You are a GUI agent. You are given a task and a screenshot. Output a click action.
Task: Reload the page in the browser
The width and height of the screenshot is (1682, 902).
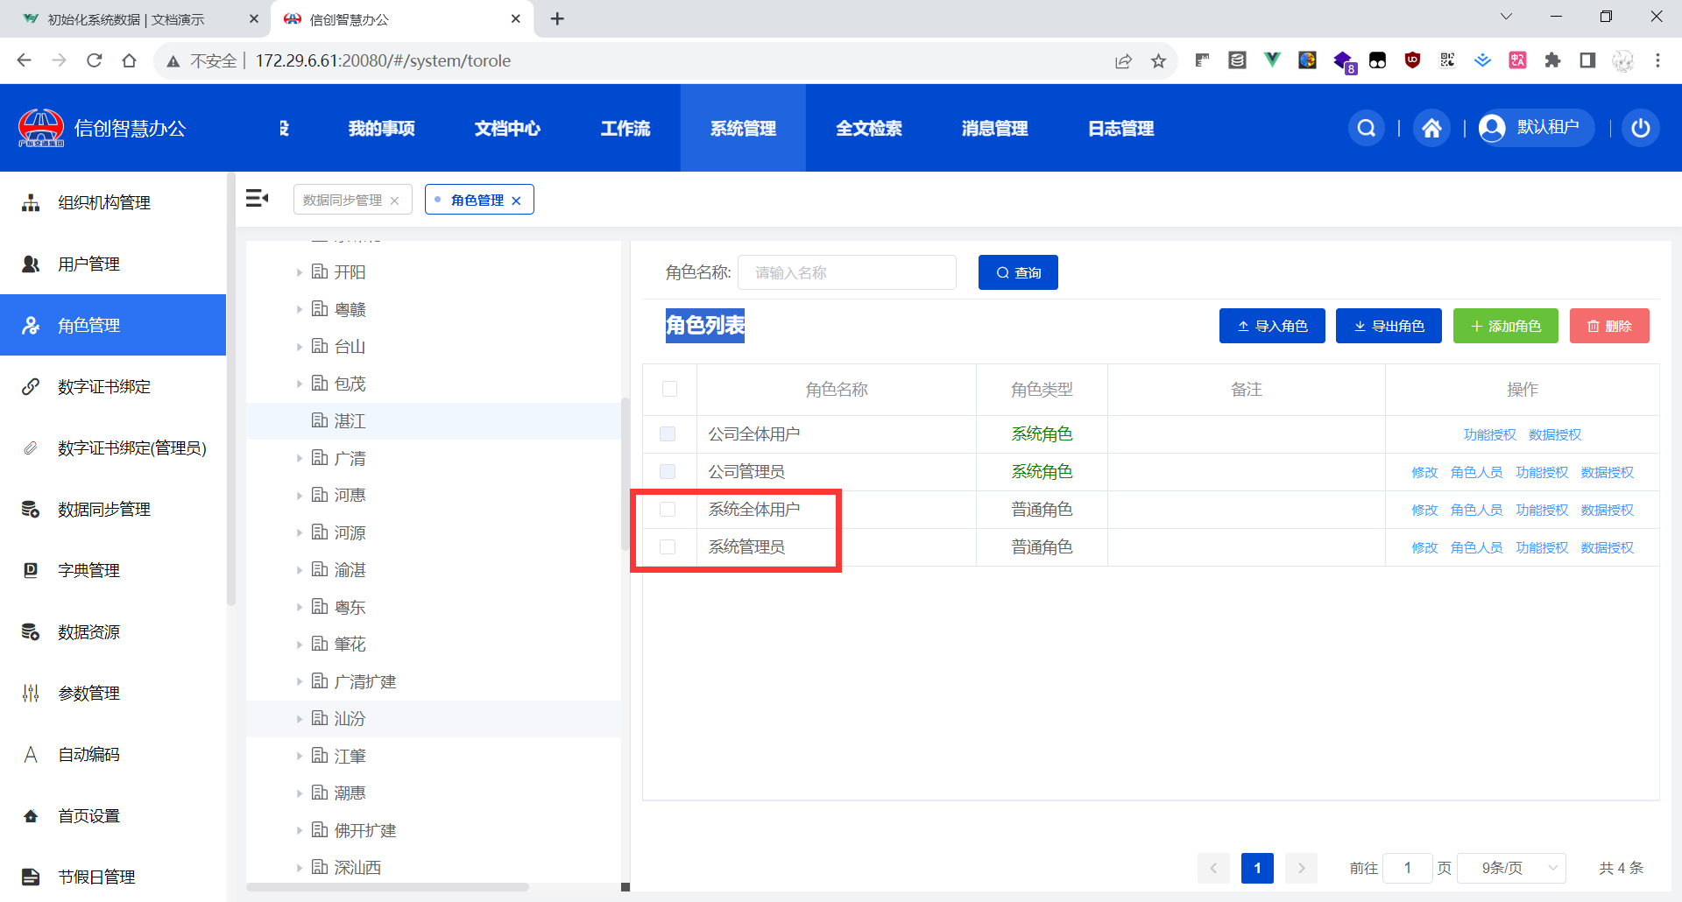95,60
